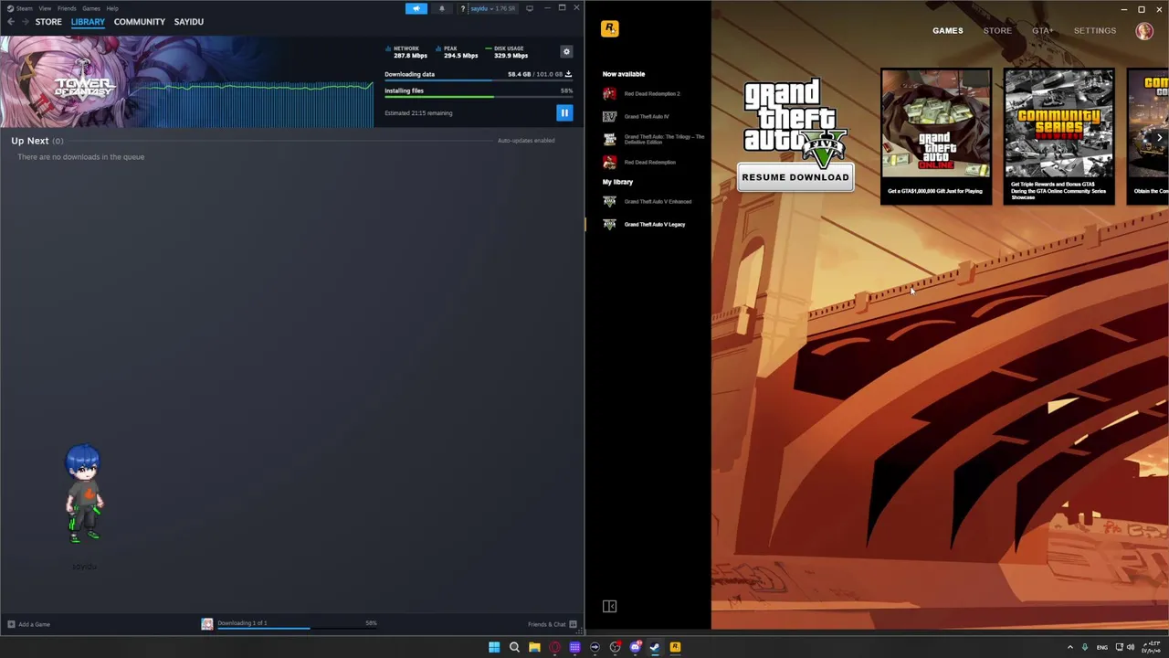1169x658 pixels.
Task: Open the Steam announcements megaphone icon
Action: tap(416, 8)
